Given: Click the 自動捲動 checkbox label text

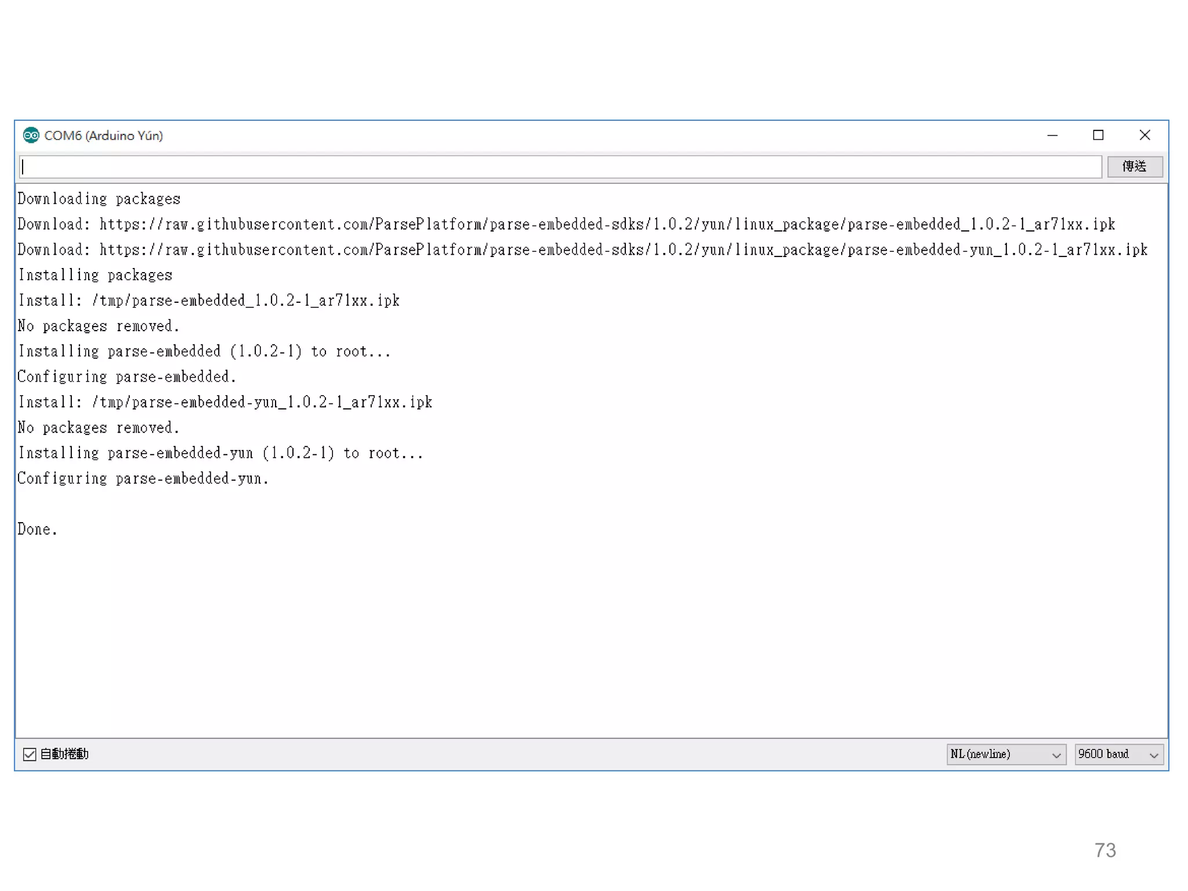Looking at the screenshot, I should coord(64,754).
